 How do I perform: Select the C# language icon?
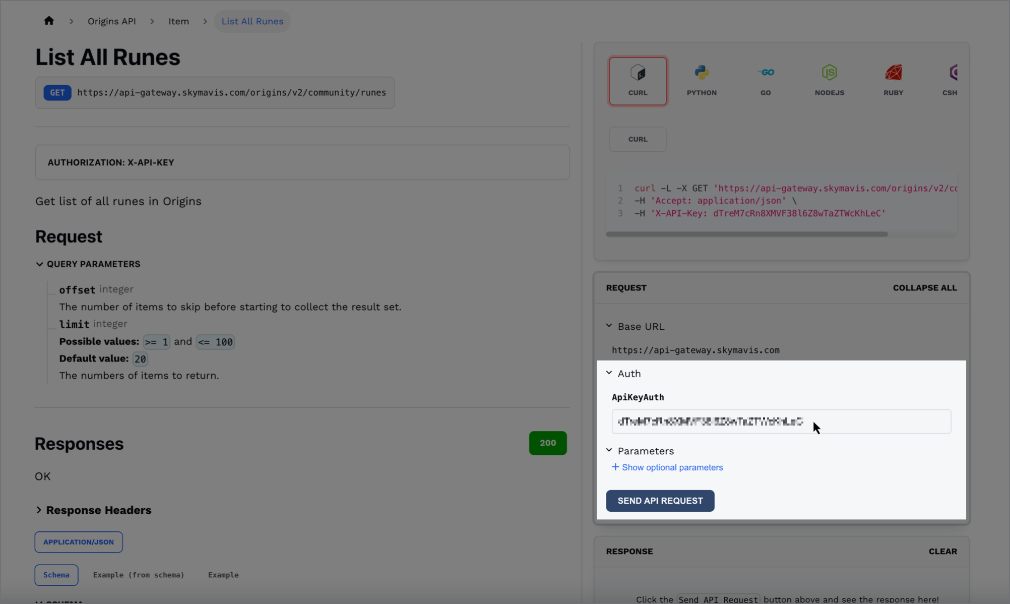pyautogui.click(x=950, y=81)
